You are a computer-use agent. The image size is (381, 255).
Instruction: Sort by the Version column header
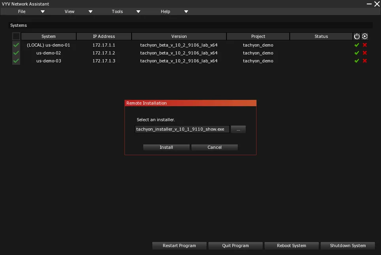pyautogui.click(x=179, y=36)
